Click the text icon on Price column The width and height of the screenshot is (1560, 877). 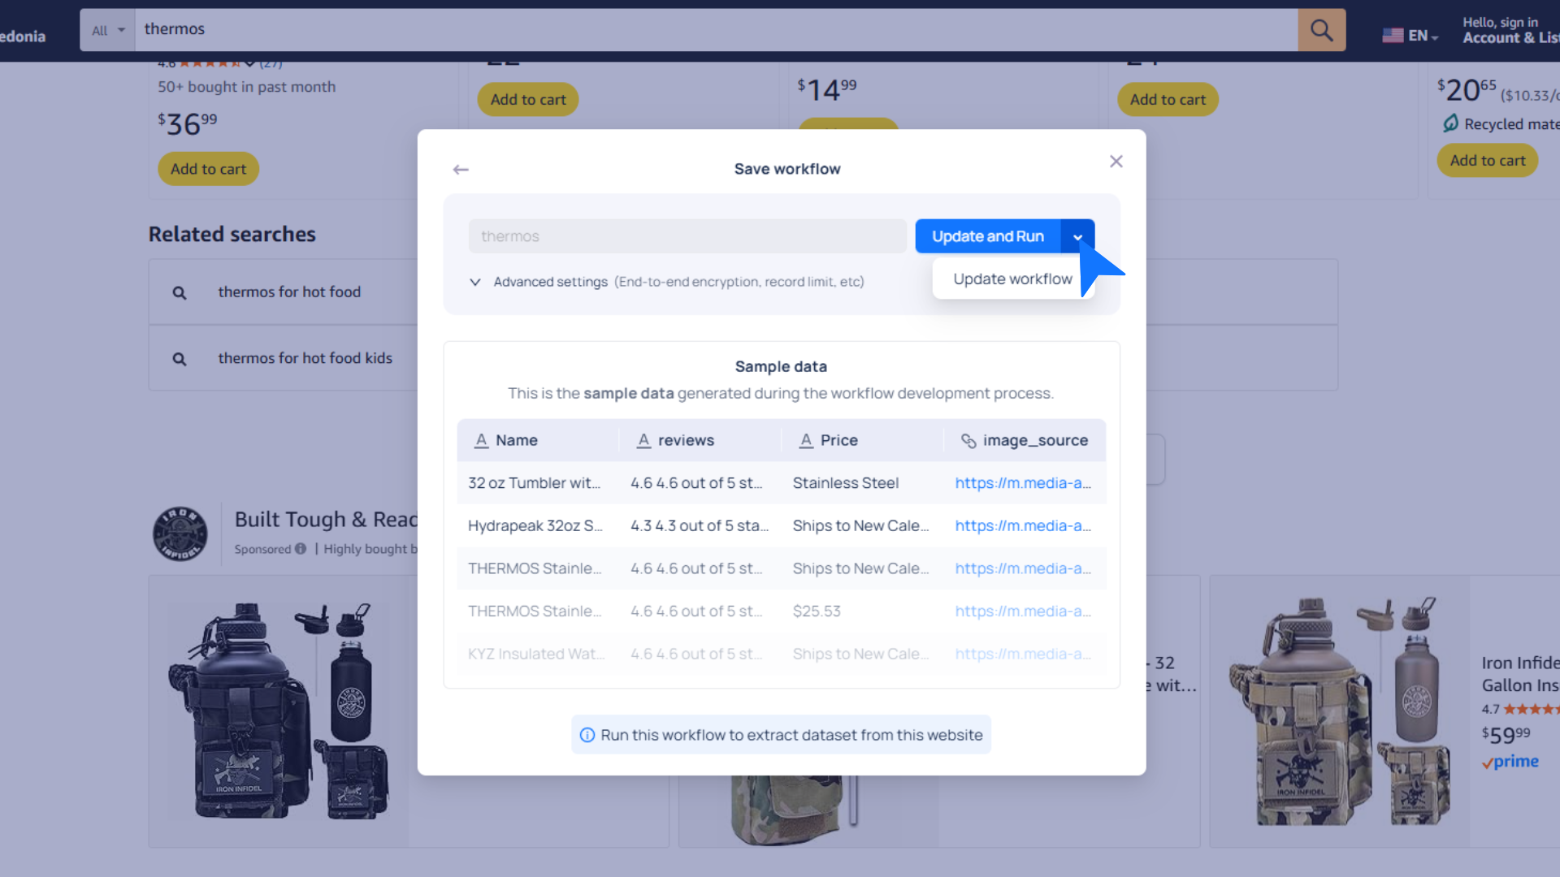pyautogui.click(x=805, y=440)
